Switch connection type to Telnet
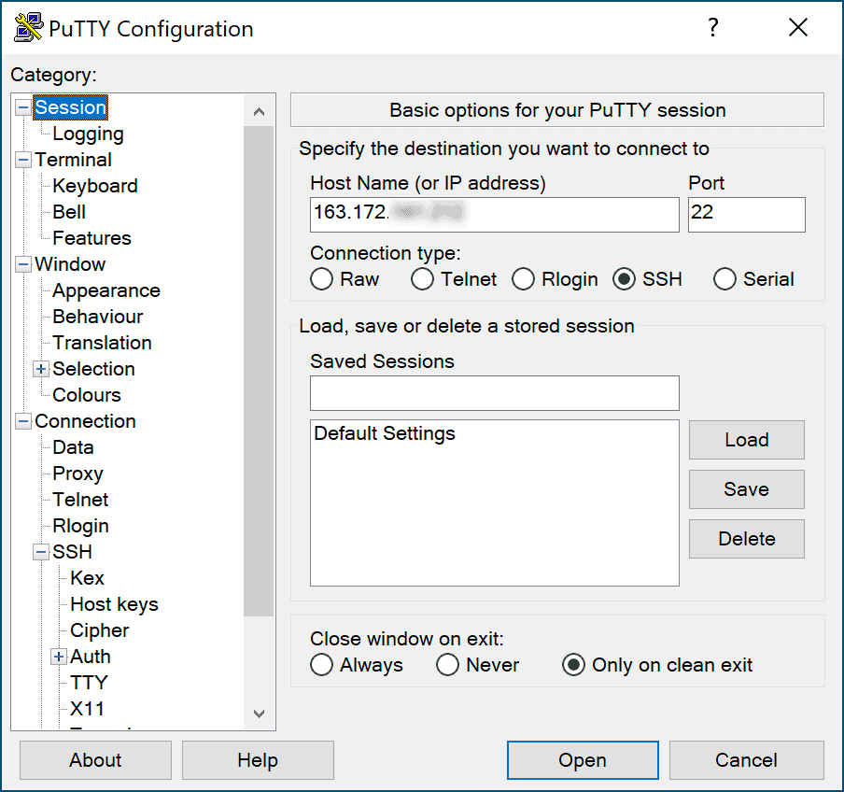 422,278
